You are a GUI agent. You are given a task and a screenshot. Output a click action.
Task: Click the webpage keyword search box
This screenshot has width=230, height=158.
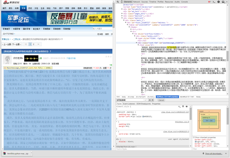(102, 29)
